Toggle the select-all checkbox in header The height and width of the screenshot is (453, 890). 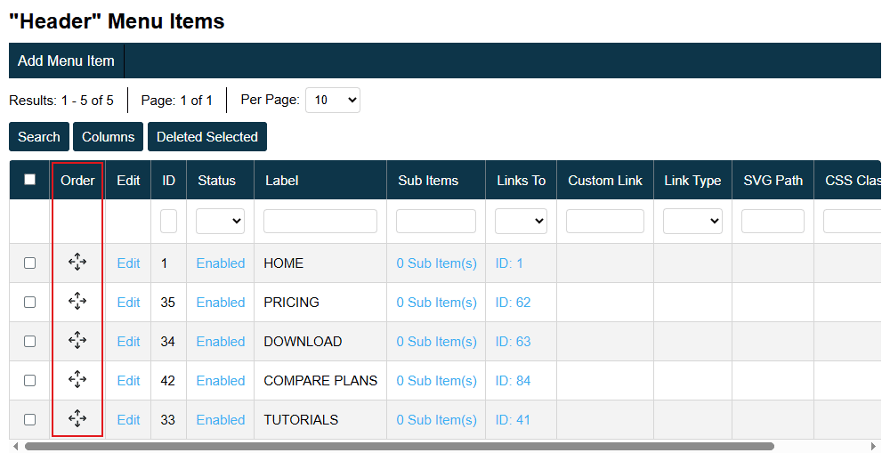[29, 180]
